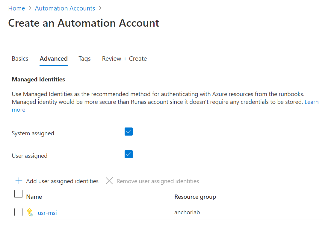Click Remove user assigned identities
The height and width of the screenshot is (249, 331).
tap(158, 181)
